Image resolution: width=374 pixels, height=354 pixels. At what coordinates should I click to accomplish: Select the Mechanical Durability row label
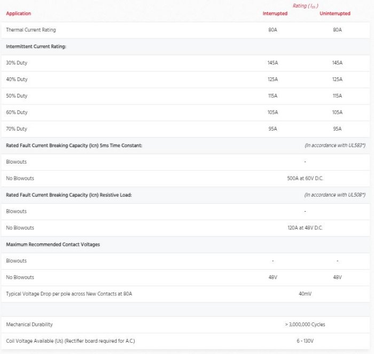pyautogui.click(x=29, y=324)
